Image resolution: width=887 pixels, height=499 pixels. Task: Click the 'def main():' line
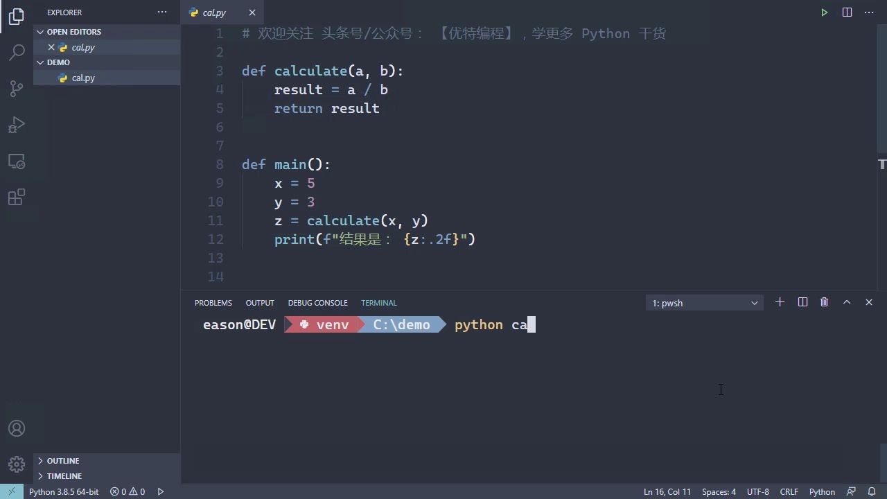(x=286, y=164)
